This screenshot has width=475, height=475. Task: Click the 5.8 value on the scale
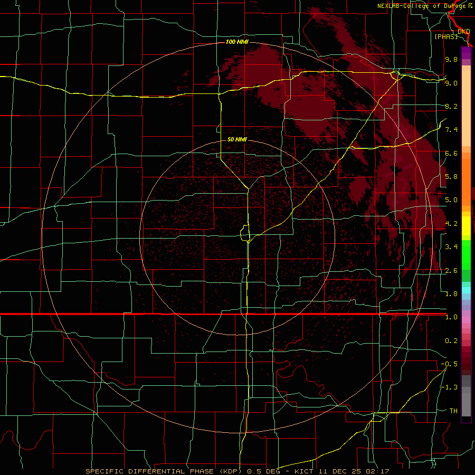pos(451,177)
